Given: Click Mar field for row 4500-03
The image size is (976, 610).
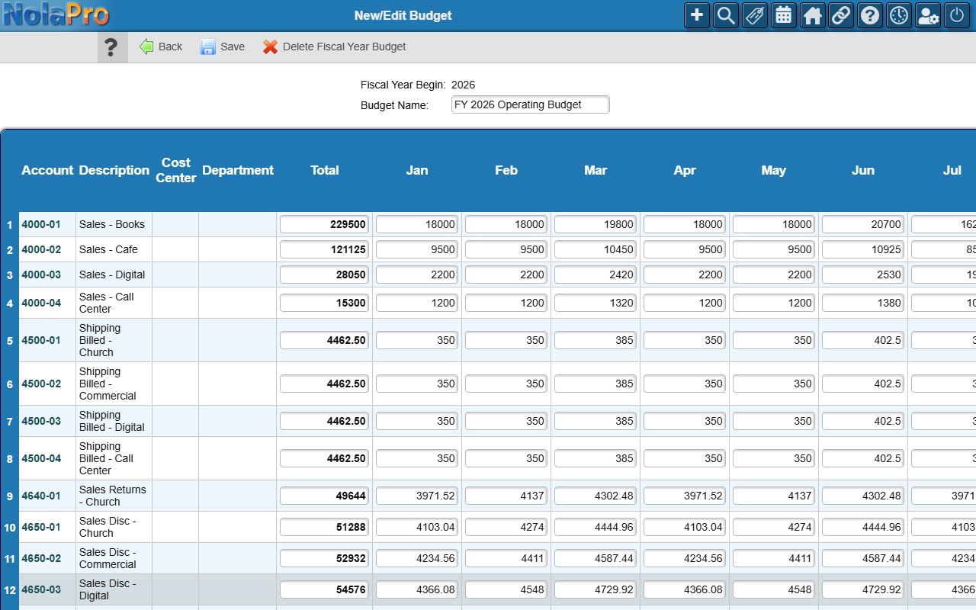Looking at the screenshot, I should [x=596, y=421].
